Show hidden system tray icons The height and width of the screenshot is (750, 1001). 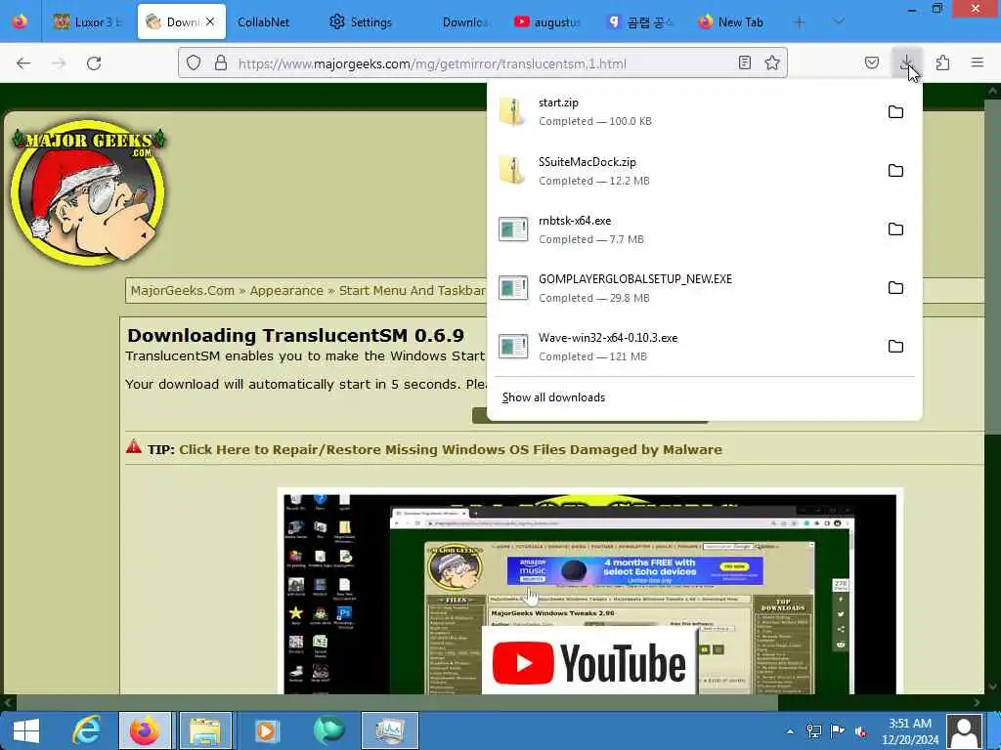[790, 731]
